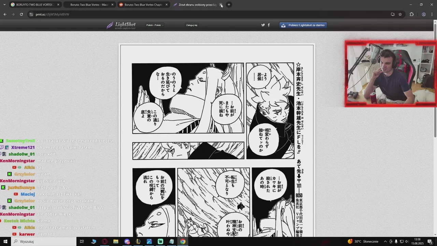Viewport: 437px width, 246px height.
Task: Open the League of Legends taskbar icon
Action: (x=138, y=242)
